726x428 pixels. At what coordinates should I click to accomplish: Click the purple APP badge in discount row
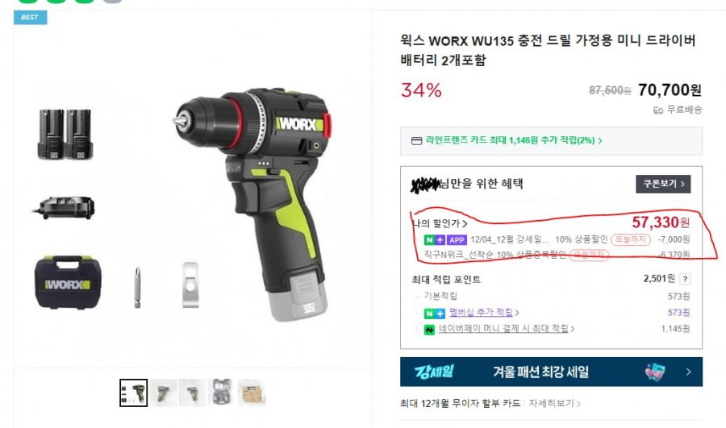click(457, 239)
